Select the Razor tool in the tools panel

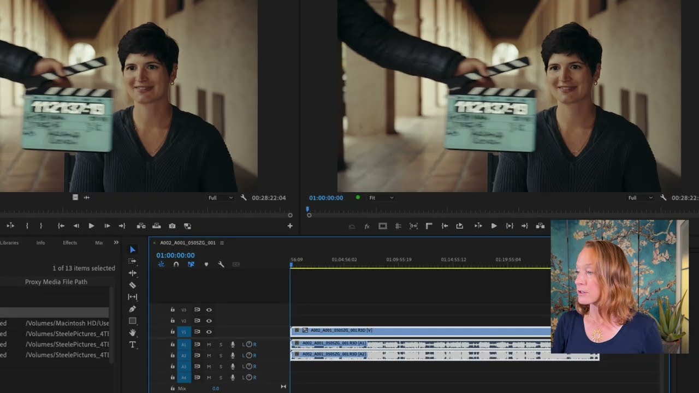click(132, 285)
